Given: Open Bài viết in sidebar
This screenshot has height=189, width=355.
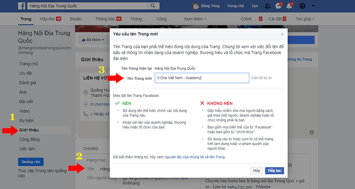Looking at the screenshot, I should (26, 102).
